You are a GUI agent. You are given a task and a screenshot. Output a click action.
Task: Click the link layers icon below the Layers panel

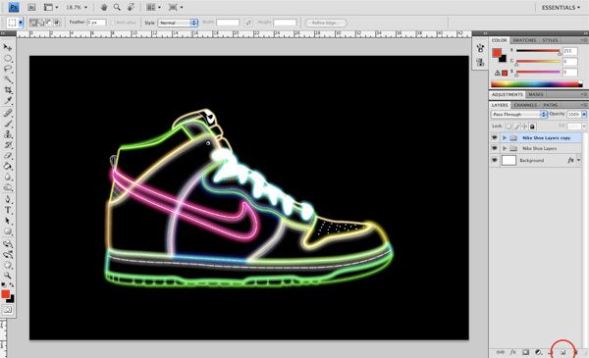[x=501, y=352]
